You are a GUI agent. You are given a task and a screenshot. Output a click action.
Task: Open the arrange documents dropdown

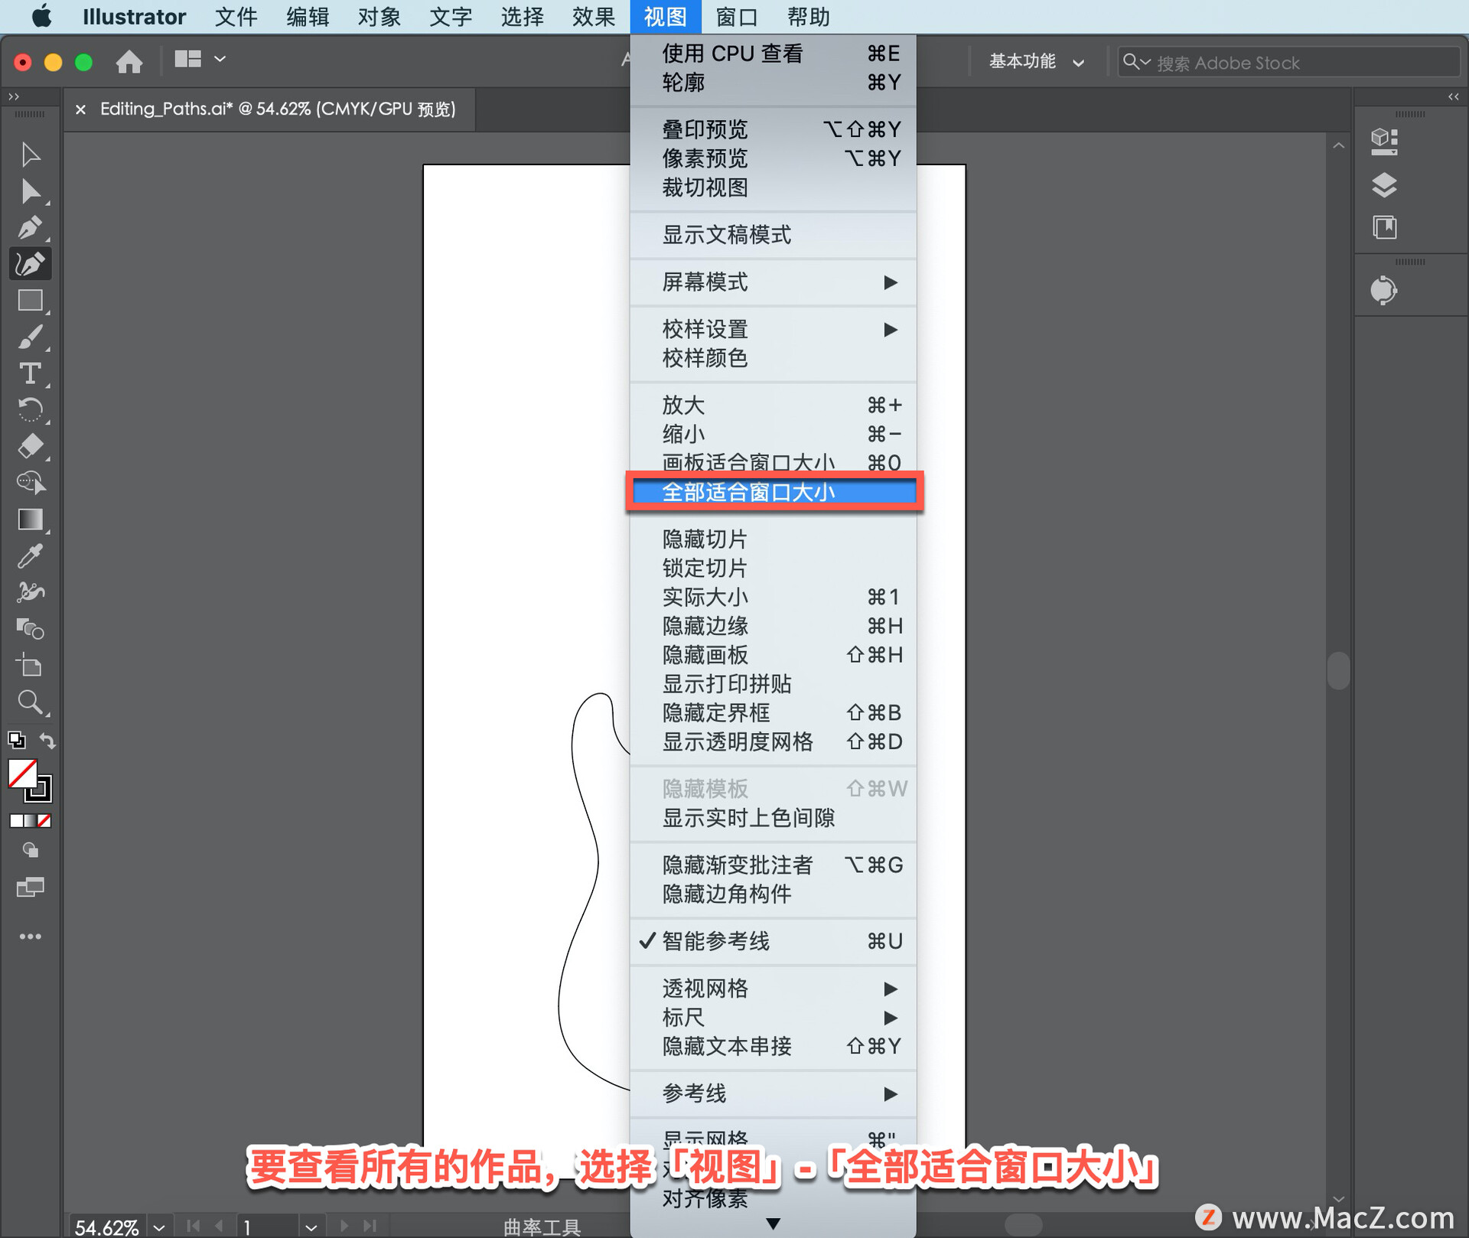[x=200, y=59]
